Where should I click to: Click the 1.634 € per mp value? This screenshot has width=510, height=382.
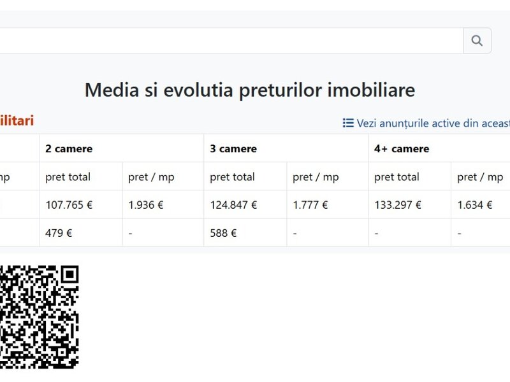coord(474,205)
